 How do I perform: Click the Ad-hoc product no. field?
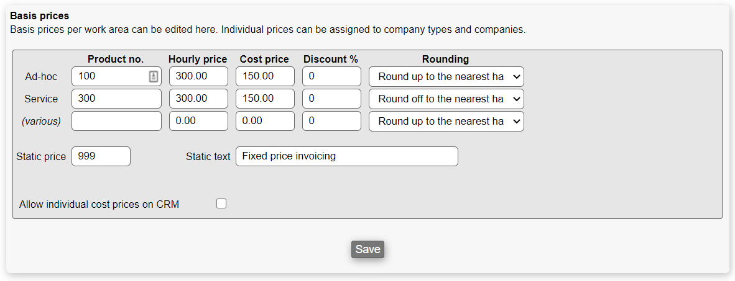pos(109,77)
